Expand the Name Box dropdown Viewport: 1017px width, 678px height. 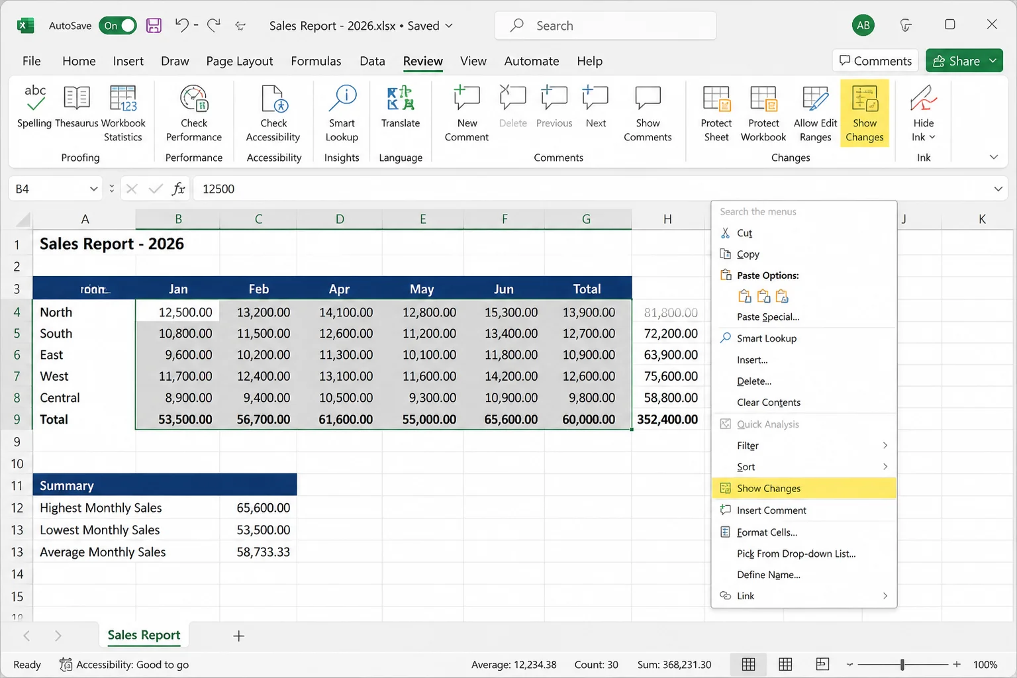pos(93,189)
